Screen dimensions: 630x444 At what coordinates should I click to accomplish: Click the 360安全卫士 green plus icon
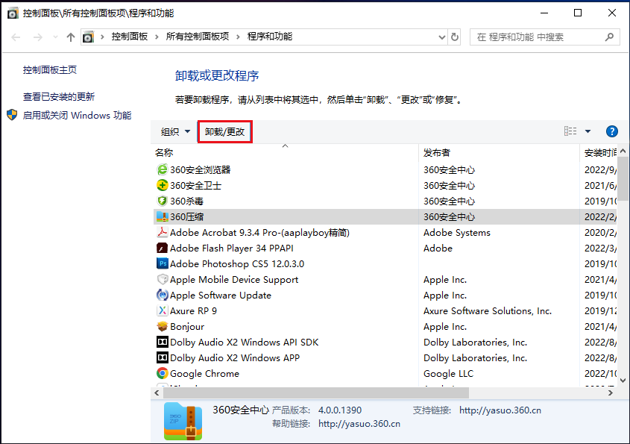(x=162, y=185)
